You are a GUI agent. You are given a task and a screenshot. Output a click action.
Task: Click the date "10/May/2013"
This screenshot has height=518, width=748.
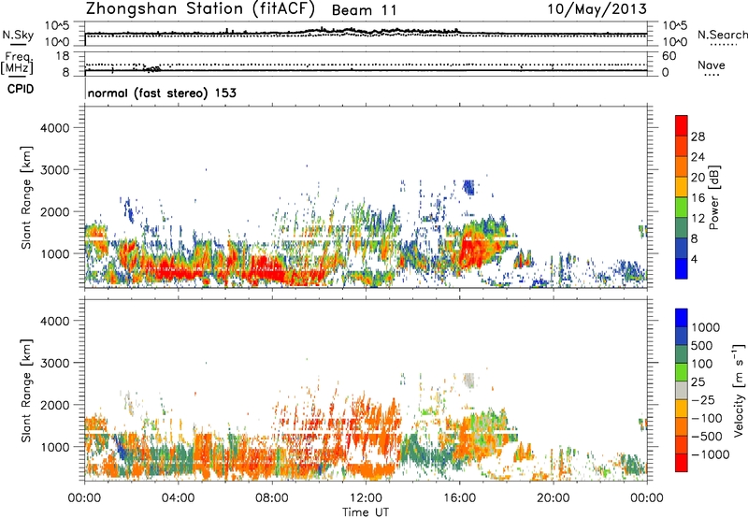tap(597, 8)
